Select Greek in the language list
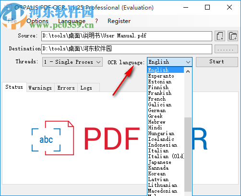The width and height of the screenshot is (241, 196). tap(166, 116)
